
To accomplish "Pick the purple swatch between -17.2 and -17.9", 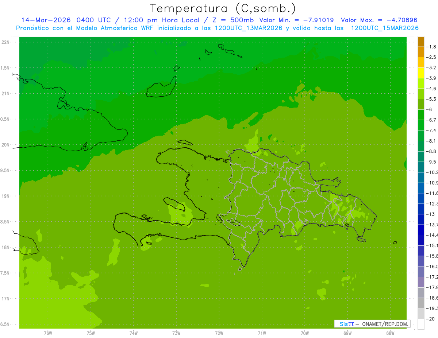I will coord(421,282).
